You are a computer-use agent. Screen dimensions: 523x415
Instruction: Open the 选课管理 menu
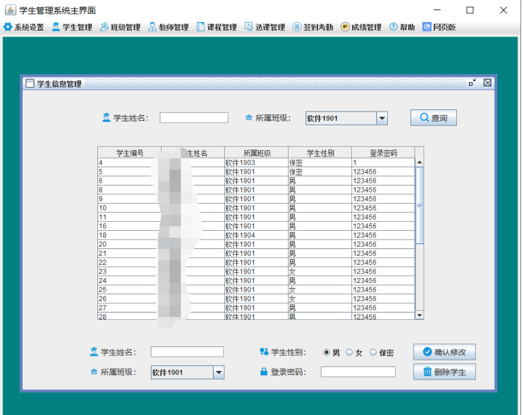265,27
